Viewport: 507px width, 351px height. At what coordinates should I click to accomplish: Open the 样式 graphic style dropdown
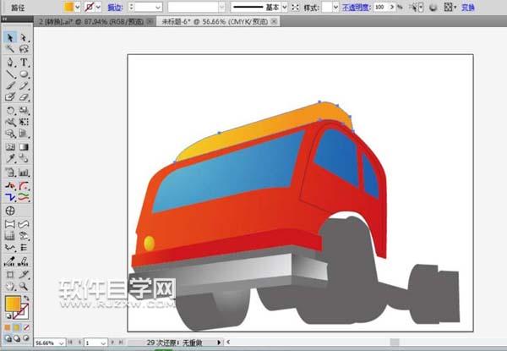pyautogui.click(x=335, y=7)
